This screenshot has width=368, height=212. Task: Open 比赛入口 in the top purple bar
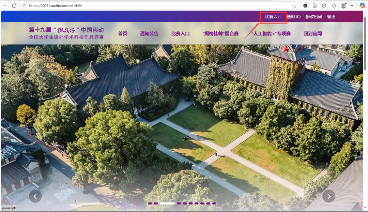pos(273,17)
